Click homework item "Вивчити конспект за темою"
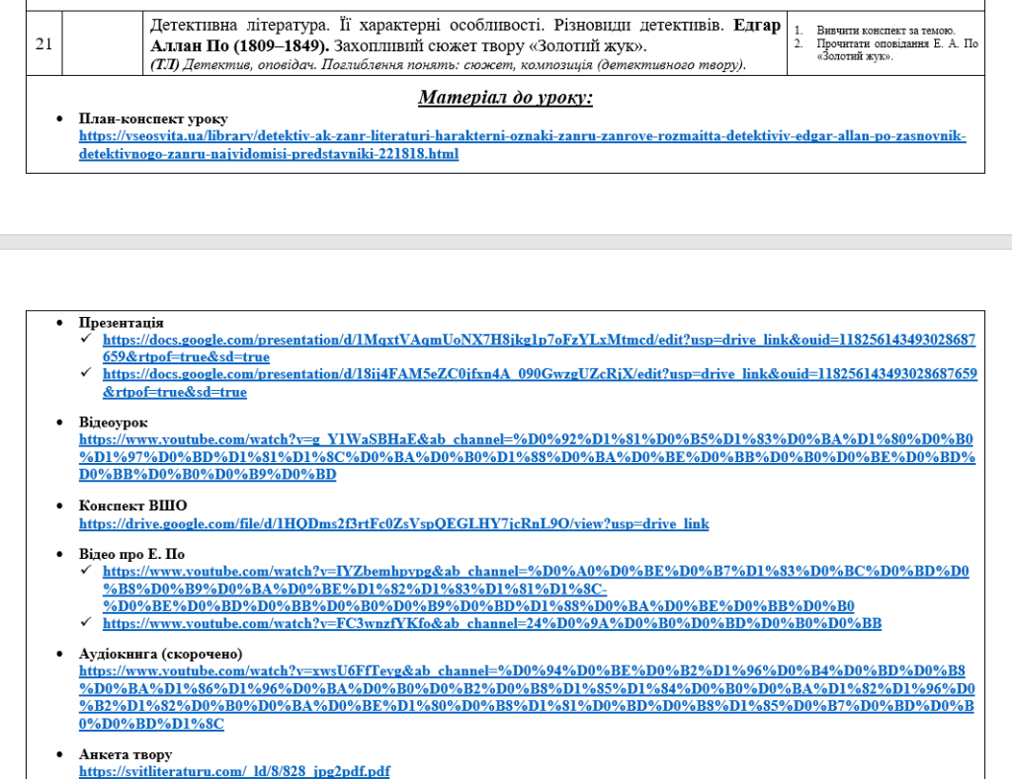The image size is (1012, 779). click(885, 31)
